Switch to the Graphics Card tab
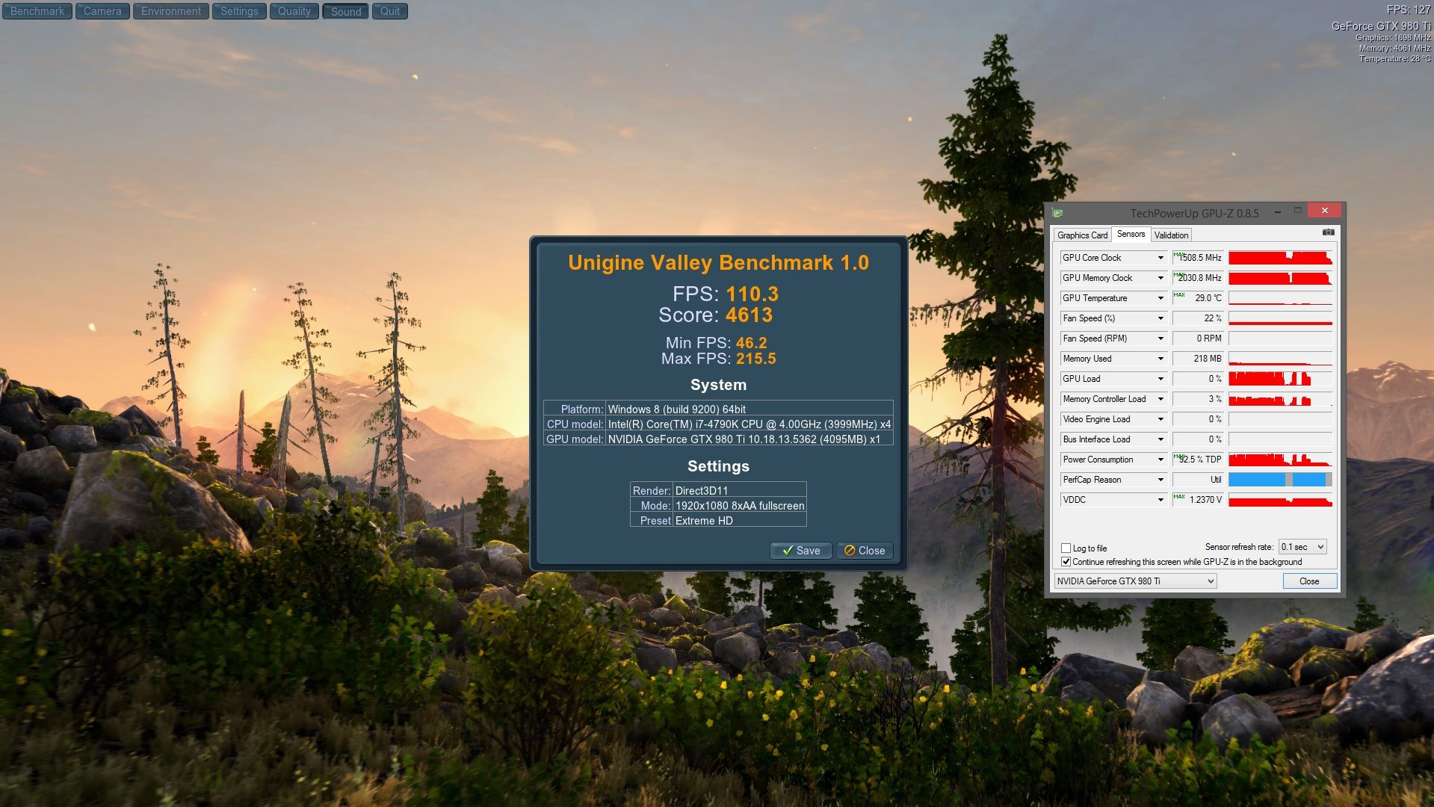 click(x=1082, y=235)
